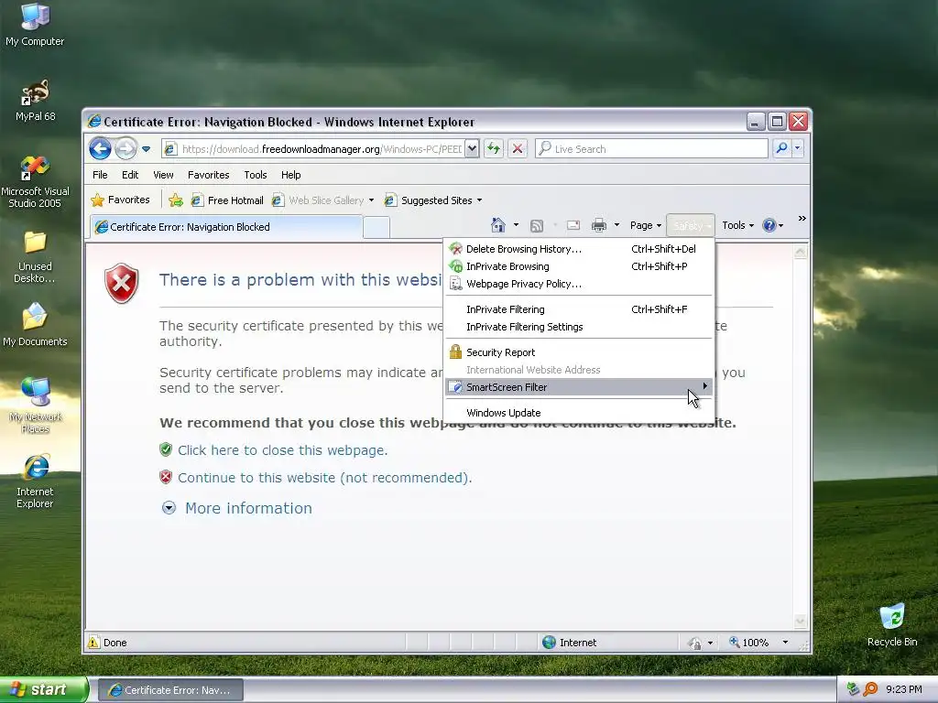Open the File menu

(x=100, y=175)
